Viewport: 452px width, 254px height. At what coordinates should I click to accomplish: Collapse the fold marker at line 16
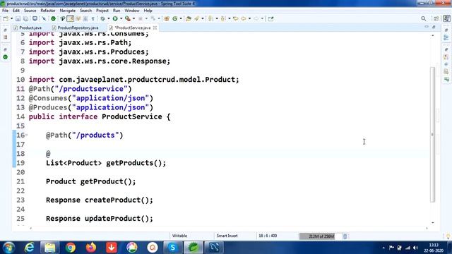26,135
